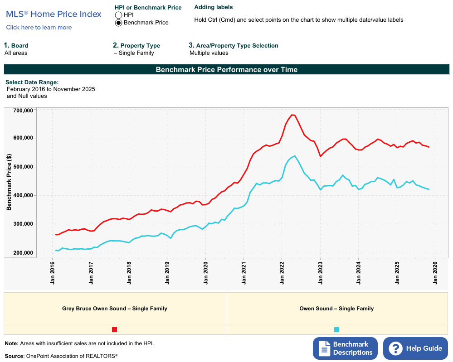
Task: Select the Benchmark Price radio button
Action: pyautogui.click(x=118, y=23)
